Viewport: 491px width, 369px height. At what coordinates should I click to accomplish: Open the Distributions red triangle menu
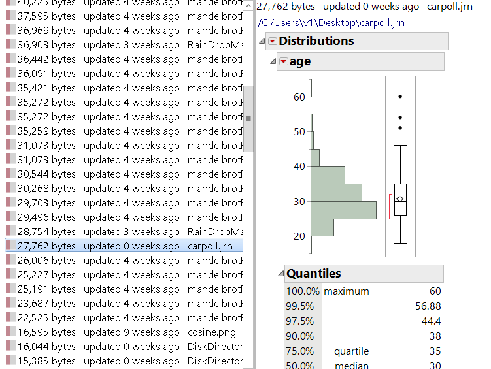273,41
